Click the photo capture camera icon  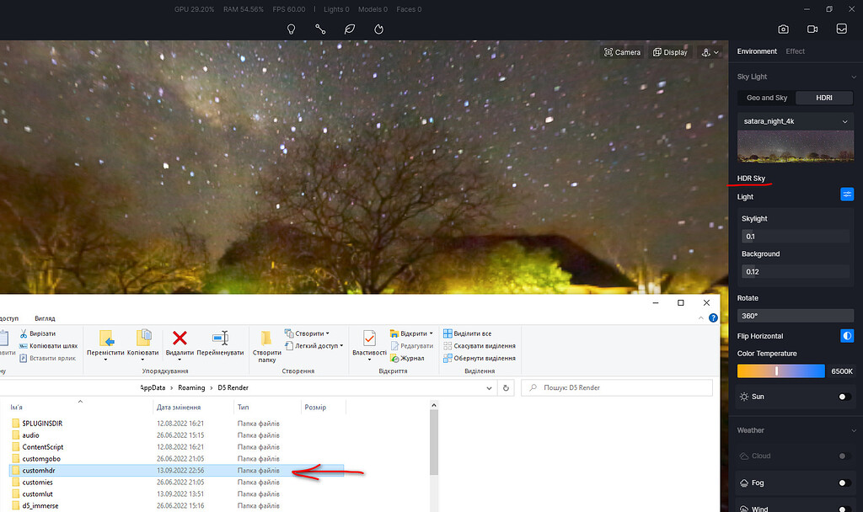point(783,29)
